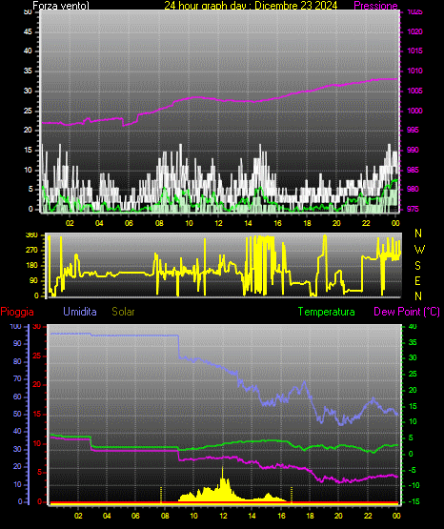
Task: Click the Dew Point (°C) legend label
Action: pyautogui.click(x=407, y=312)
